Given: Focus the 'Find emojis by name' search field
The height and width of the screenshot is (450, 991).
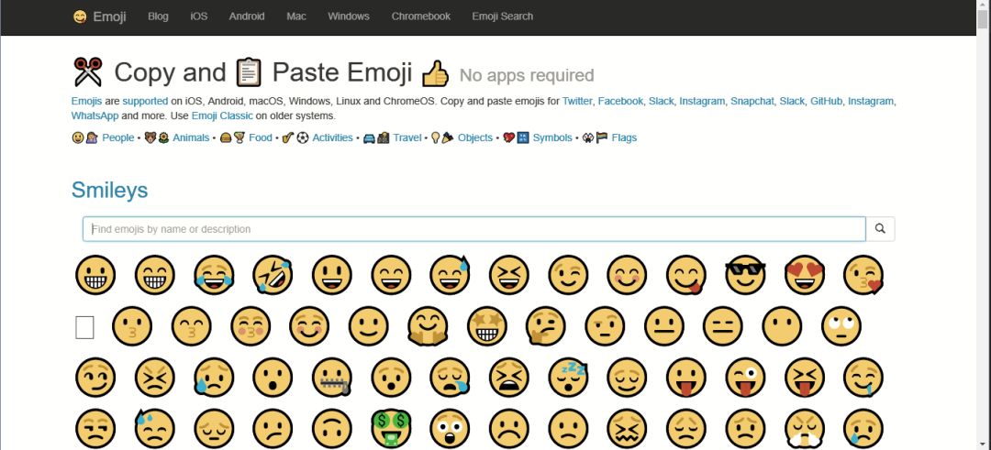Looking at the screenshot, I should (474, 229).
